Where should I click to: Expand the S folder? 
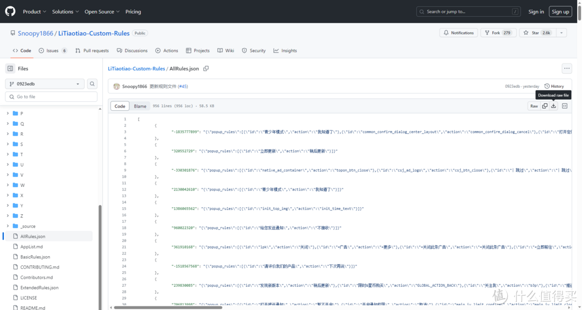[x=8, y=144]
